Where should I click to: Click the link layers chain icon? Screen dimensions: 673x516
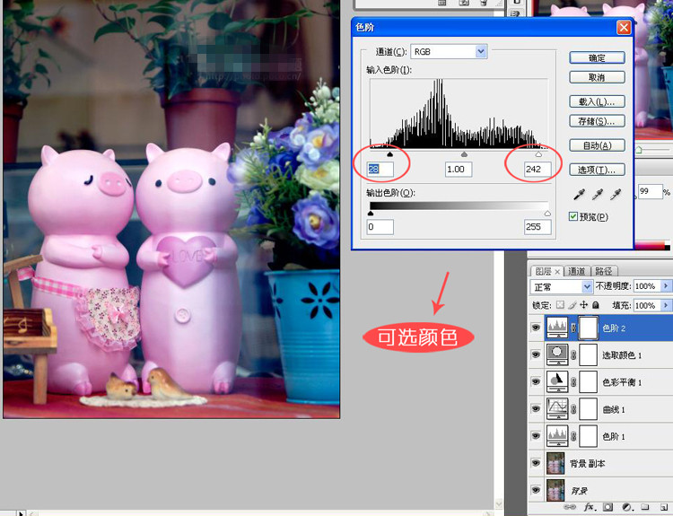tap(571, 507)
